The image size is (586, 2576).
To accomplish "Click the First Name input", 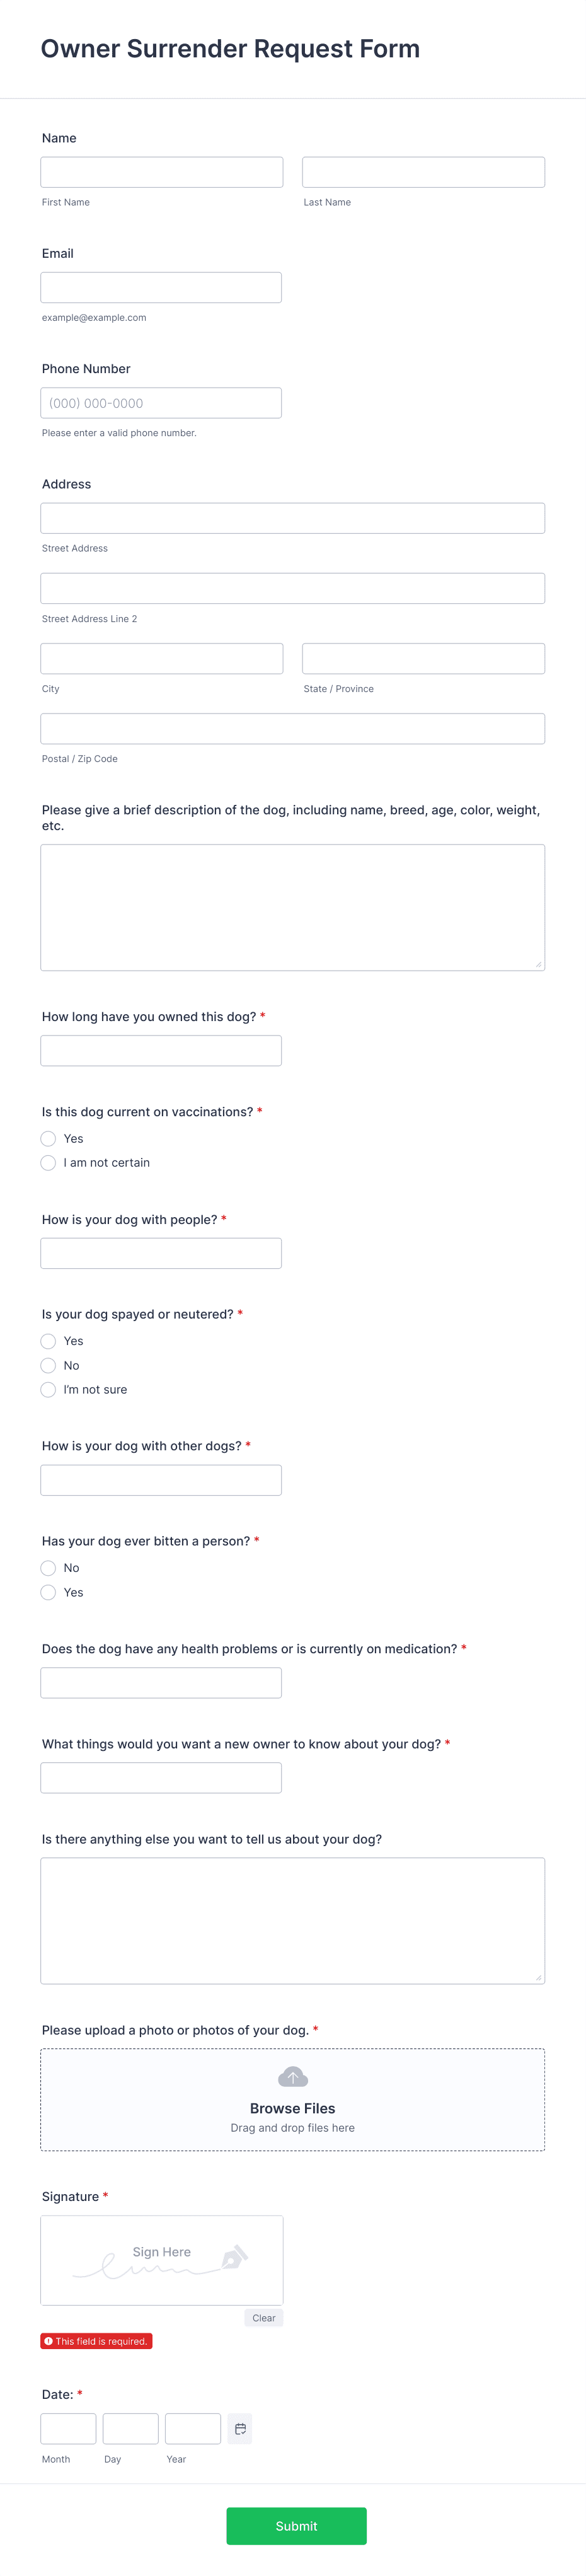I will point(160,171).
